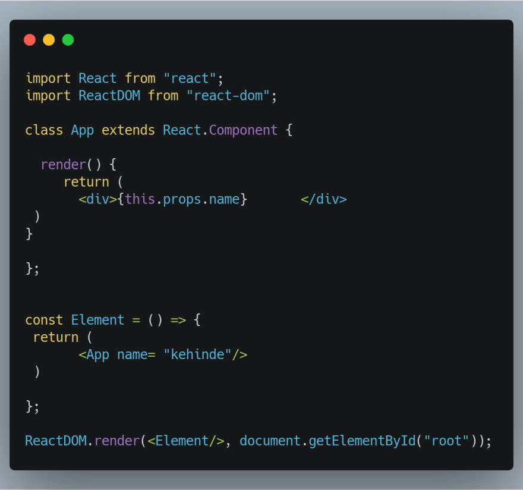This screenshot has height=490, width=523.
Task: Click the green maximize window dot
Action: tap(68, 40)
